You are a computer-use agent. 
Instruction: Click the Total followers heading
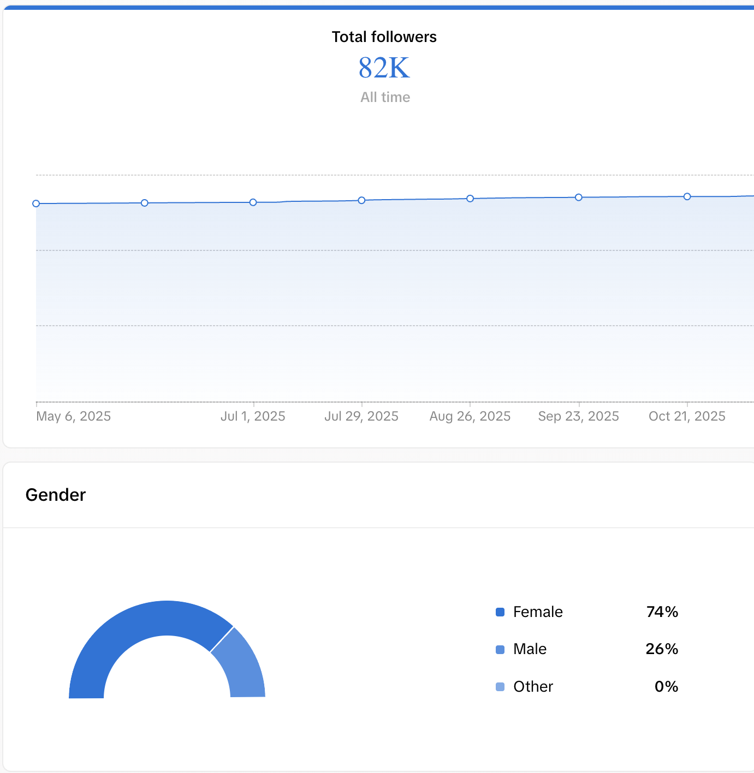(384, 37)
